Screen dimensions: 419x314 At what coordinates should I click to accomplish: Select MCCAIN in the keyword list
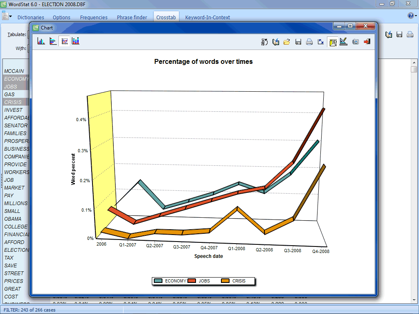tap(14, 71)
